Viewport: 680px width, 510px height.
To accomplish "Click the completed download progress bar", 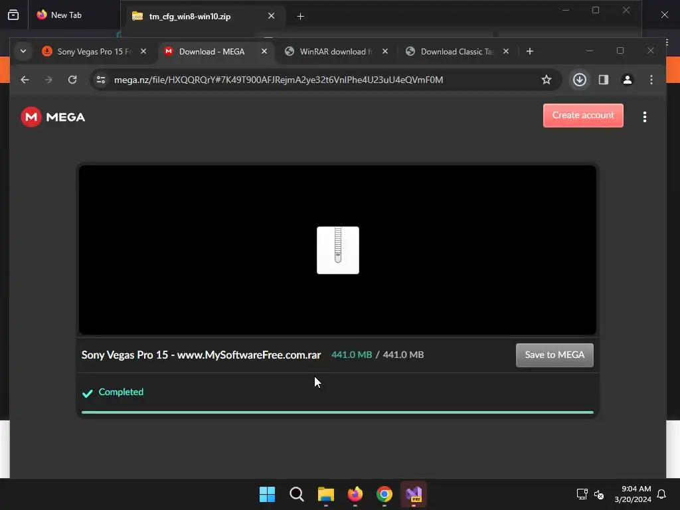I will coord(337,412).
